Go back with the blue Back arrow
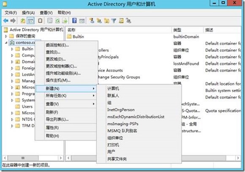The height and width of the screenshot is (172, 245). click(x=6, y=21)
